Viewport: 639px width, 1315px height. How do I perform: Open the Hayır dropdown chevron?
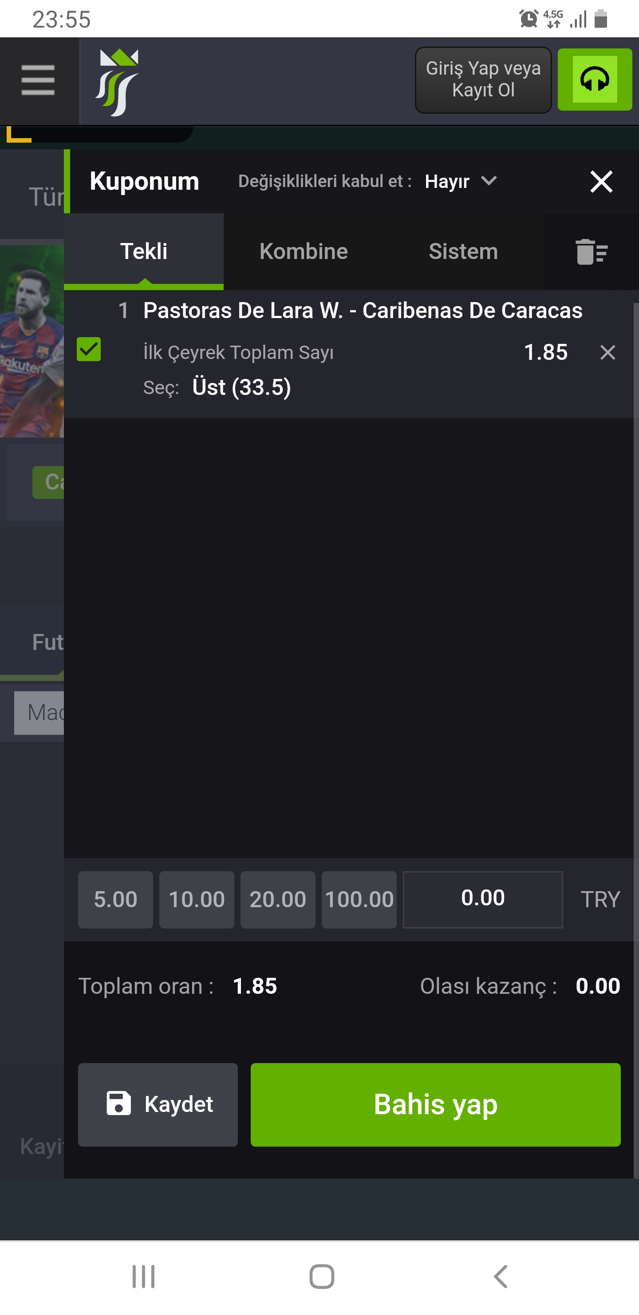[x=489, y=181]
